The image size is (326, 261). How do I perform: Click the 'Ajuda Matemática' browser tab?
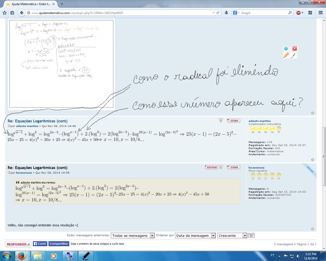[x=31, y=4]
